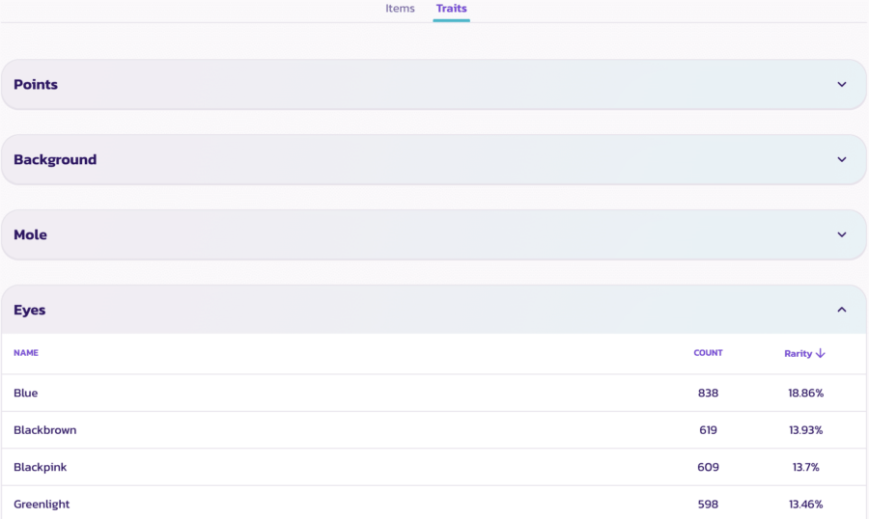Click the 838 count value
The image size is (869, 519).
pos(708,394)
